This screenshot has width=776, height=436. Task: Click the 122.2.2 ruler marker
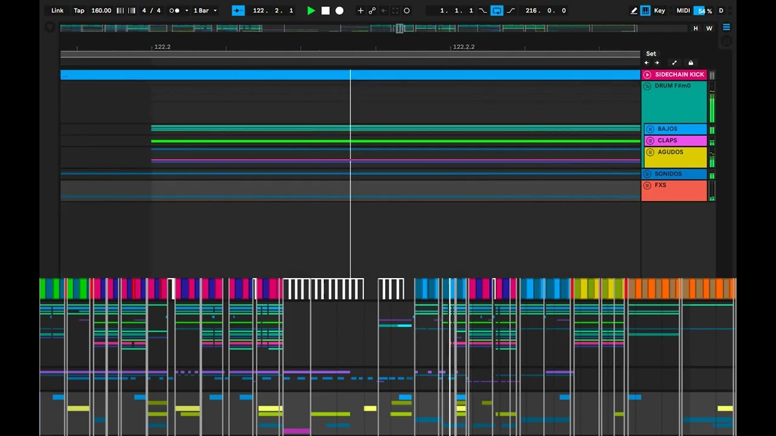464,47
